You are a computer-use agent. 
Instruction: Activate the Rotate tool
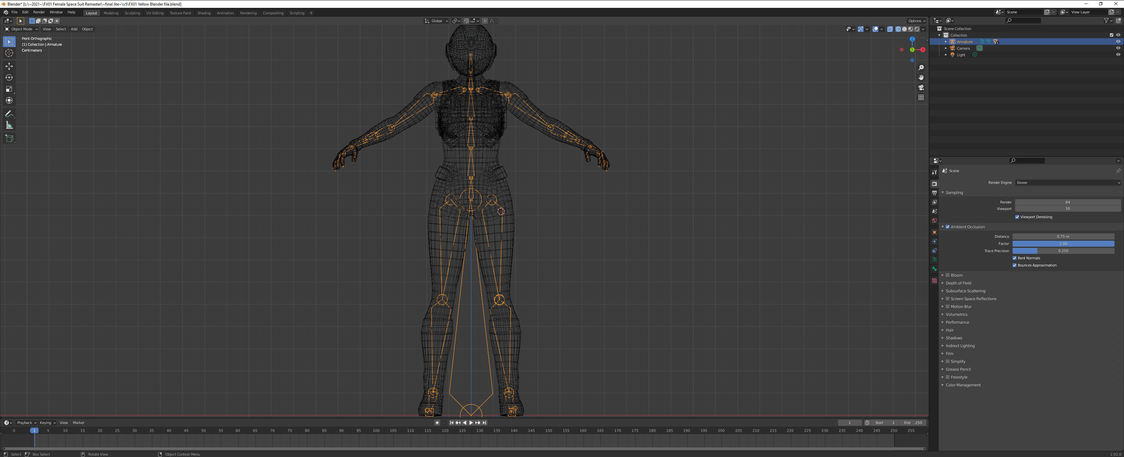pyautogui.click(x=9, y=78)
